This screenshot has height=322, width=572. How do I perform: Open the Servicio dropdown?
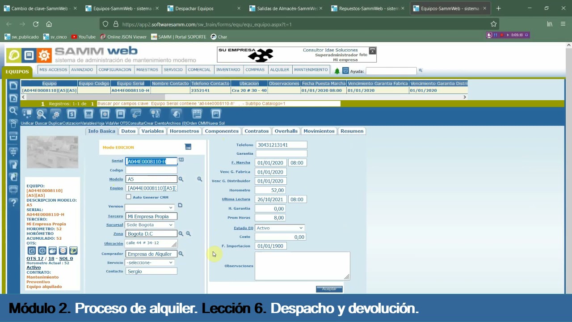[149, 263]
